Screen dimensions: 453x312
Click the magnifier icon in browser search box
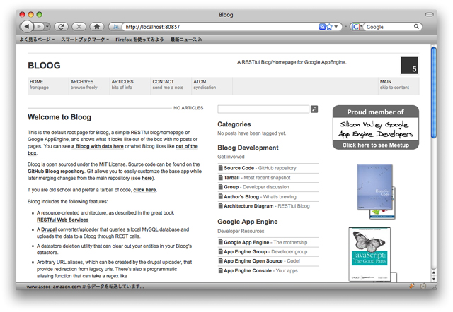coord(416,27)
